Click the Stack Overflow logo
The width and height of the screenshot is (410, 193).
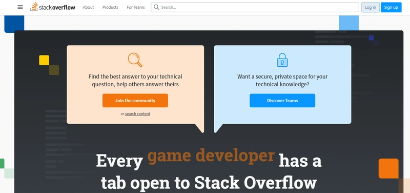(53, 7)
